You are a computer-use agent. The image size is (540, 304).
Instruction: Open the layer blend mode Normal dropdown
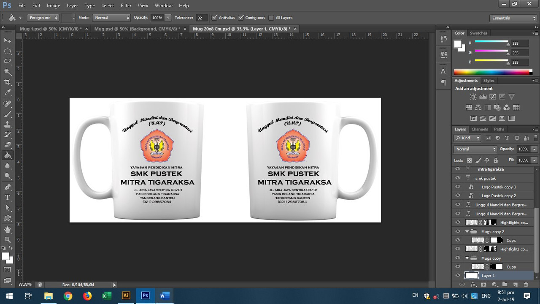pyautogui.click(x=475, y=149)
